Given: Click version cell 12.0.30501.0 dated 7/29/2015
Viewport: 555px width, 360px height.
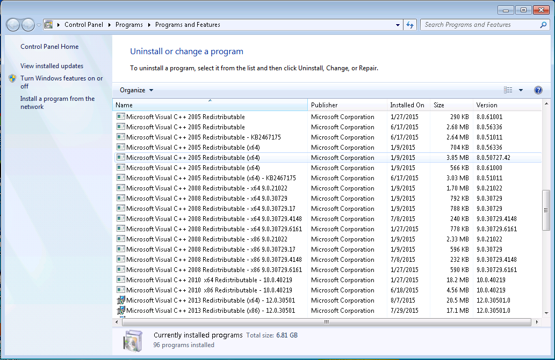Looking at the screenshot, I should tap(493, 311).
